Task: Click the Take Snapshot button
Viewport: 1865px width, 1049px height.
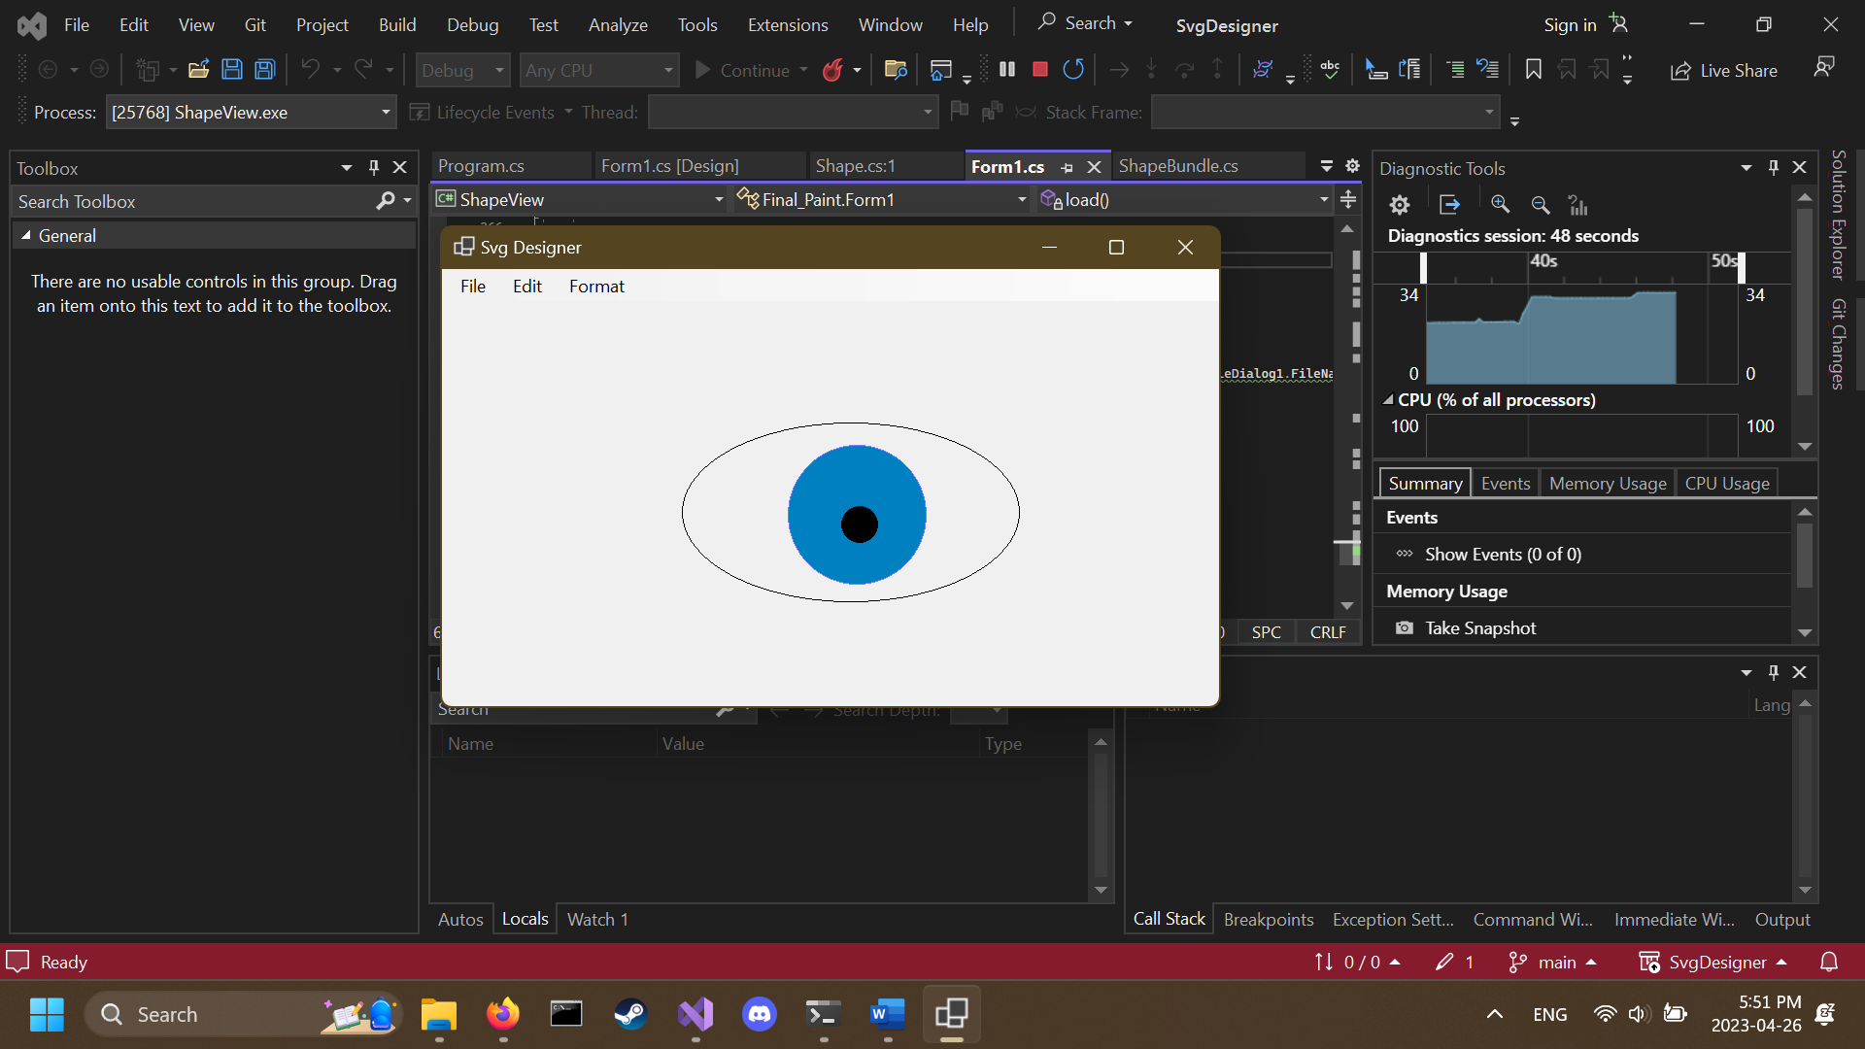Action: click(x=1480, y=627)
